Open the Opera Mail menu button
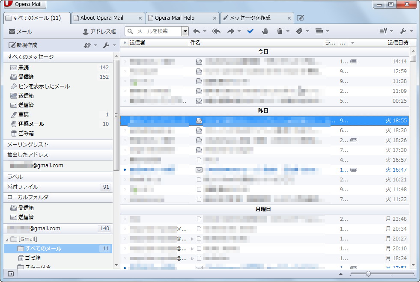 click(x=25, y=4)
